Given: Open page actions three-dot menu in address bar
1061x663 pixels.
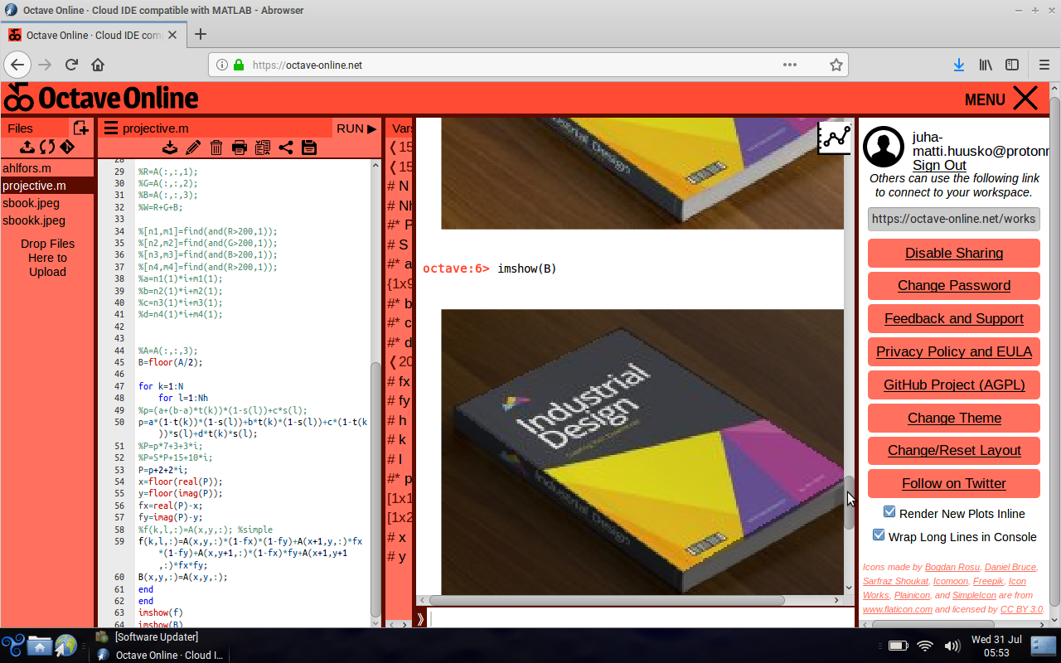Looking at the screenshot, I should coord(790,65).
